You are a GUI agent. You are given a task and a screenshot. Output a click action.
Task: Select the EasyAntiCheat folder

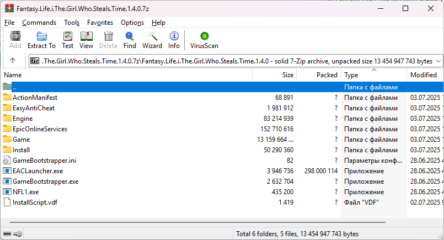(33, 108)
